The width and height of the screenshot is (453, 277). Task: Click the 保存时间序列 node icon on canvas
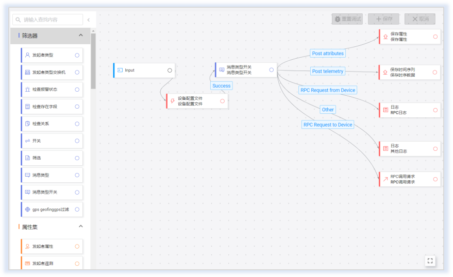coord(385,72)
